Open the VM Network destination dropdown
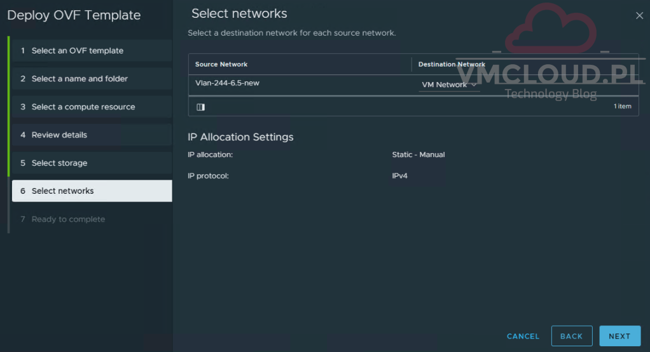Image resolution: width=650 pixels, height=352 pixels. 449,85
